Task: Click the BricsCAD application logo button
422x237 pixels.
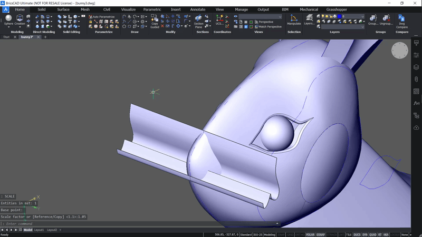Action: (x=6, y=9)
